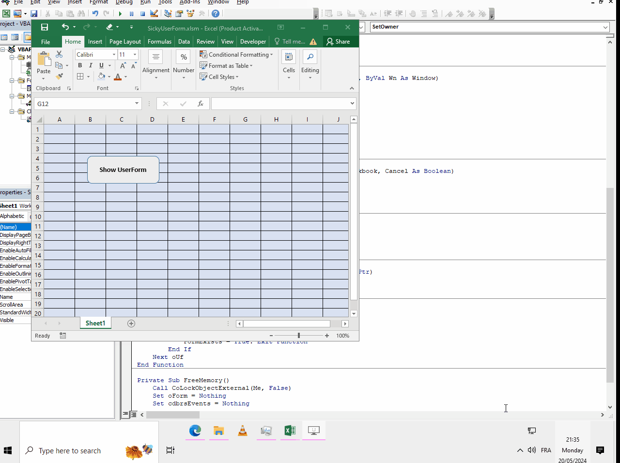620x463 pixels.
Task: Click the Format Painter brush icon
Action: 59,77
